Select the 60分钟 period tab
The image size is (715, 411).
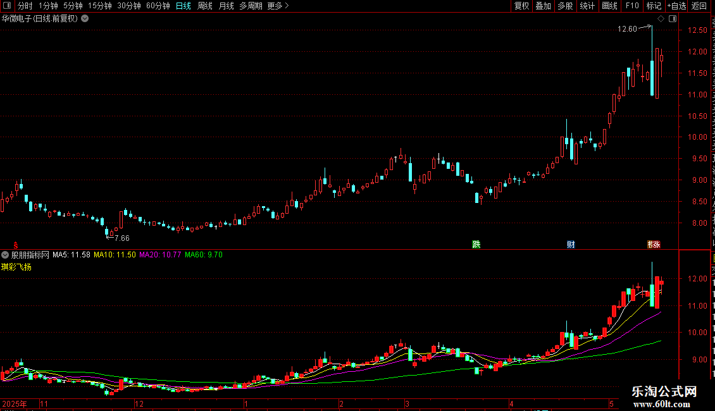pyautogui.click(x=158, y=6)
